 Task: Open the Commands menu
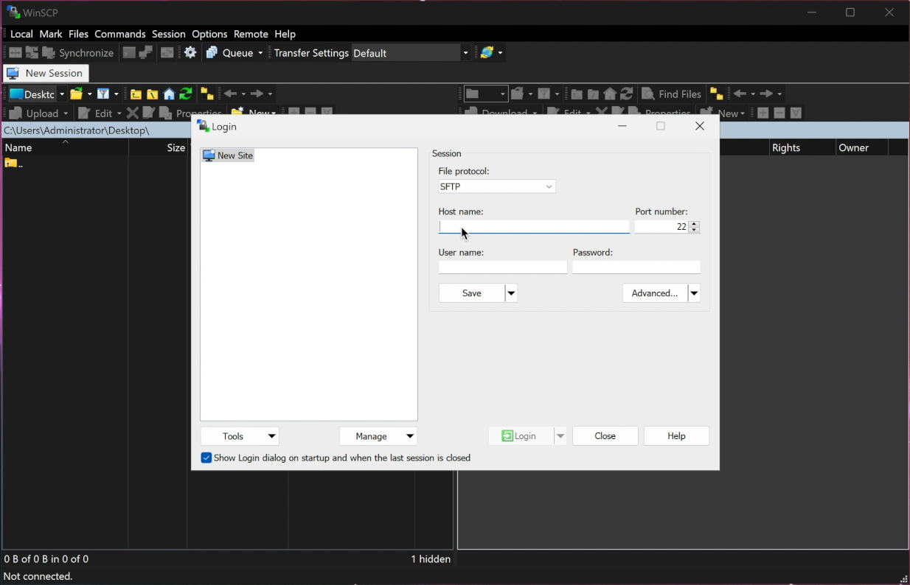click(119, 34)
